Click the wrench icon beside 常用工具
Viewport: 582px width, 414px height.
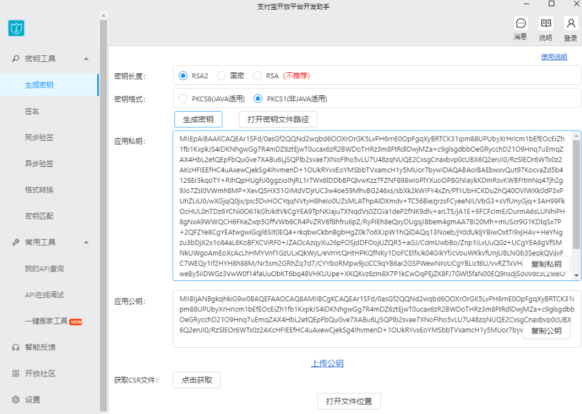click(16, 242)
